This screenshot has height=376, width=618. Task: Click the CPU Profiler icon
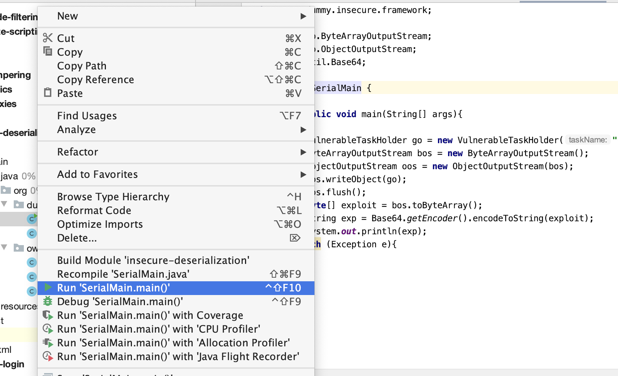(48, 329)
